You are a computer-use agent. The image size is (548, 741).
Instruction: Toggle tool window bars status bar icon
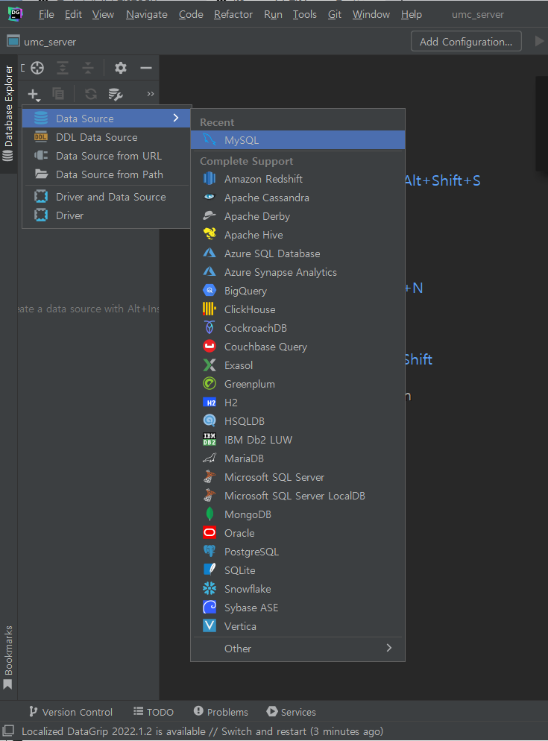click(8, 731)
